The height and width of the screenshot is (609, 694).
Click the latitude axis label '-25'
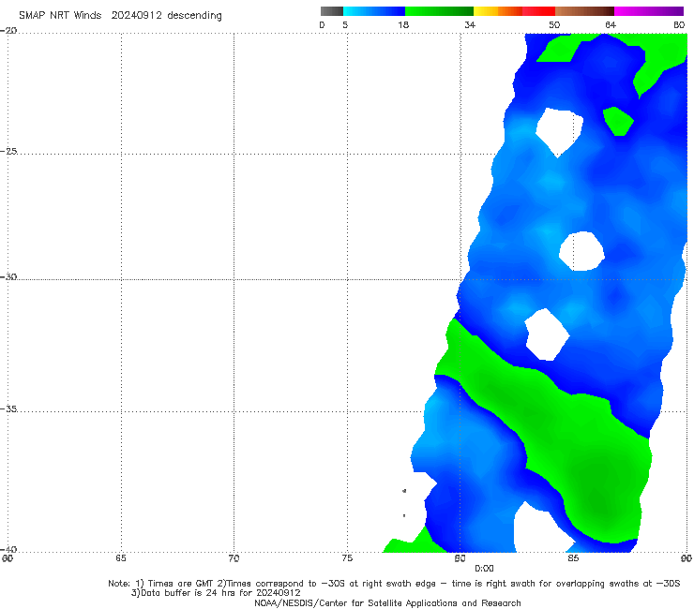[x=8, y=151]
